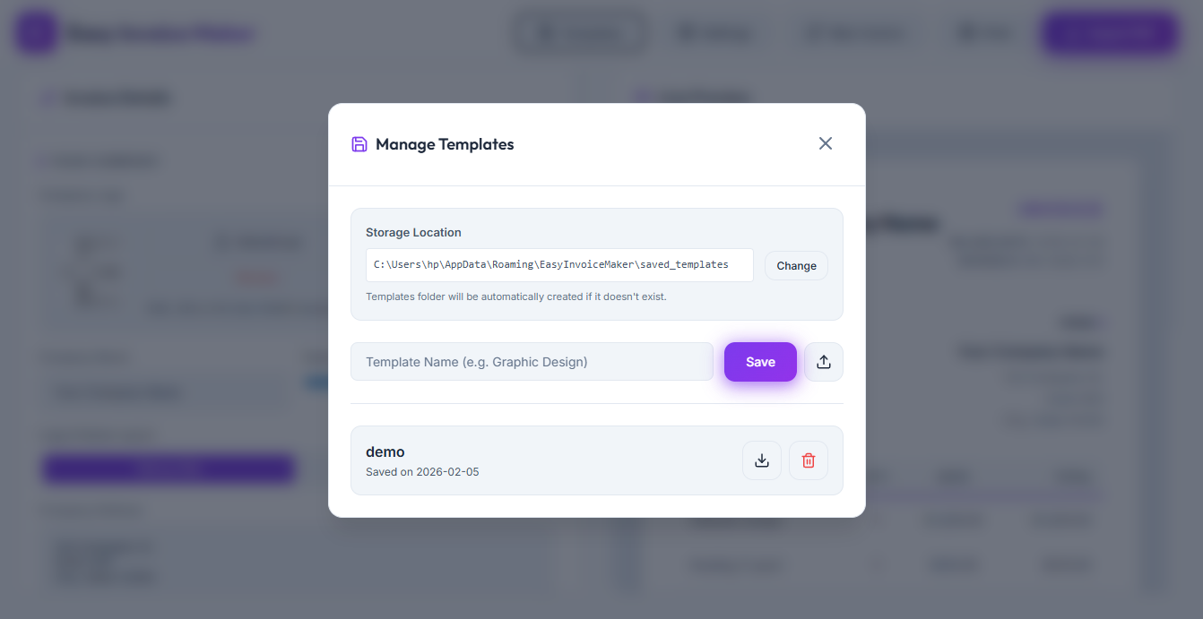Select the demo template name

click(x=385, y=451)
